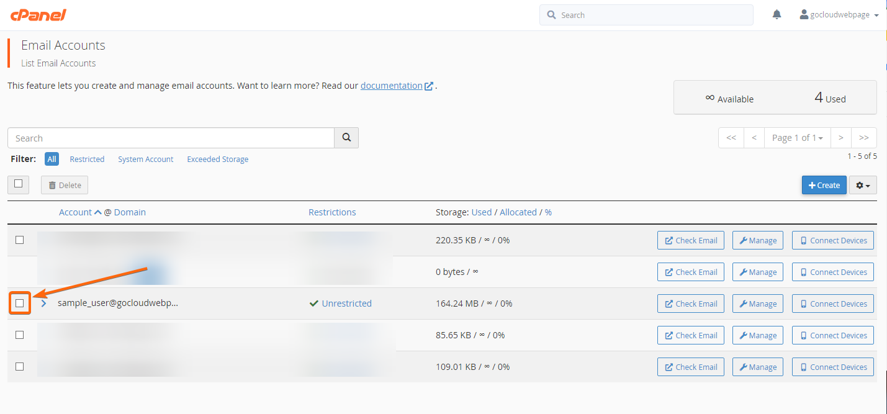887x414 pixels.
Task: Connect Devices for the 220.35 KB account
Action: click(x=833, y=240)
